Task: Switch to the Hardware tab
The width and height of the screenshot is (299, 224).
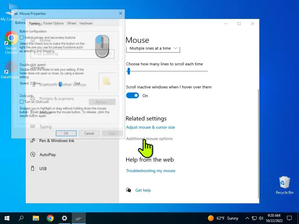Action: [86, 23]
